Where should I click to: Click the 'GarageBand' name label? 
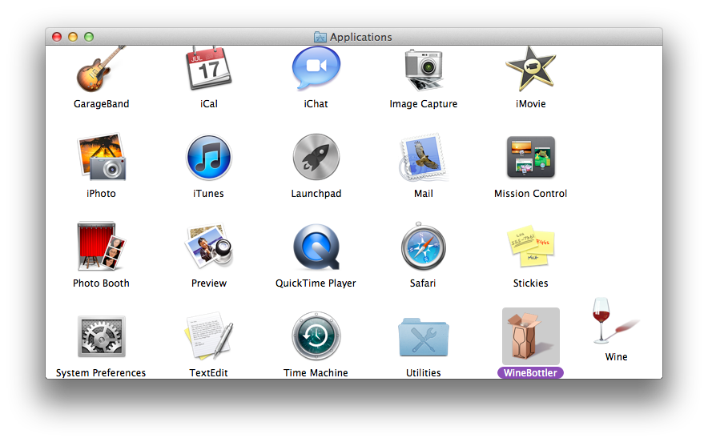click(x=101, y=104)
